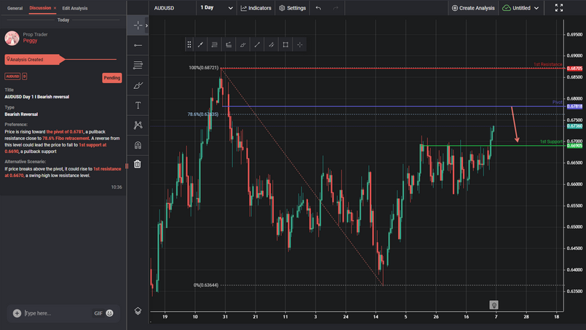Click the 0.66905 green price tag
Image resolution: width=586 pixels, height=330 pixels.
pos(574,146)
